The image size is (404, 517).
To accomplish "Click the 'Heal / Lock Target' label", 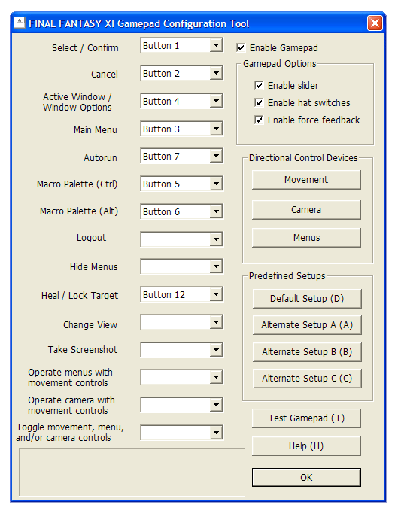I will [x=80, y=296].
